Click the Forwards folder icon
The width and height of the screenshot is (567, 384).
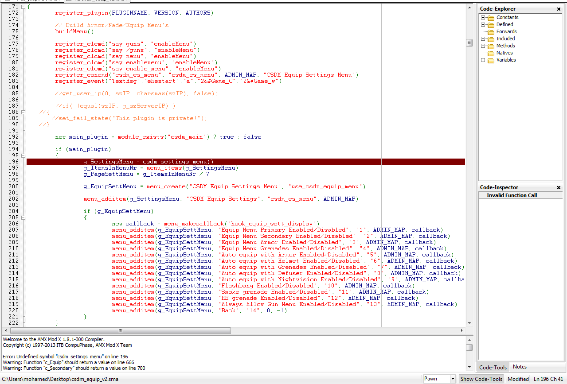(491, 32)
